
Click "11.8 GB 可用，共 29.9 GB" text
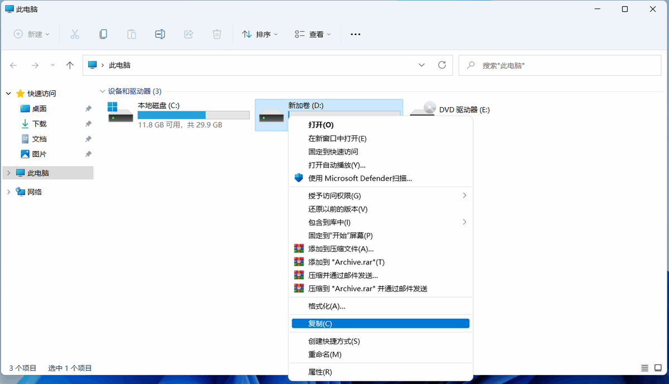180,125
